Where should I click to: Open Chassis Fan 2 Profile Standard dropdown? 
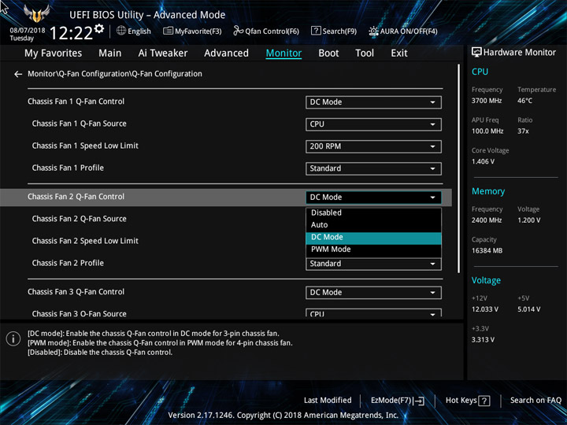[373, 264]
